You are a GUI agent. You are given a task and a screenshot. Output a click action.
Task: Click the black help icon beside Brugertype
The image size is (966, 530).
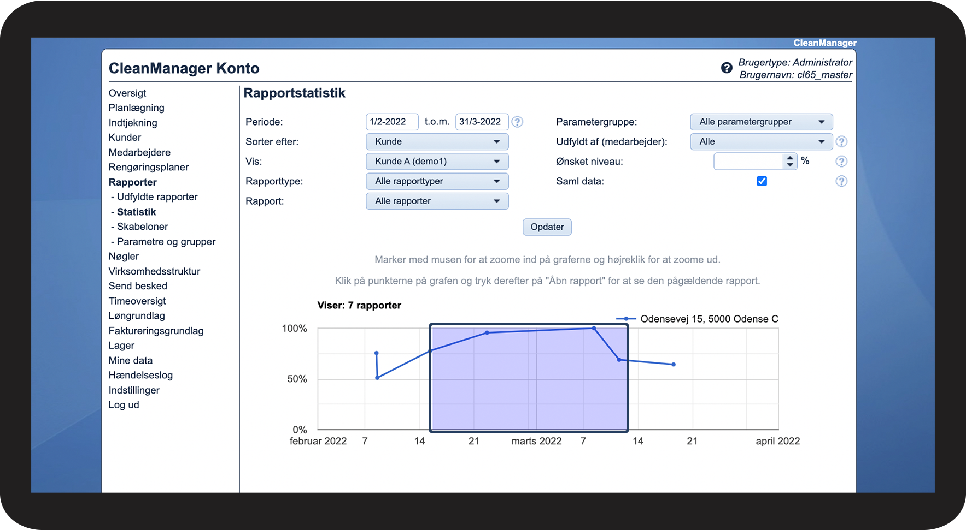[x=727, y=68]
